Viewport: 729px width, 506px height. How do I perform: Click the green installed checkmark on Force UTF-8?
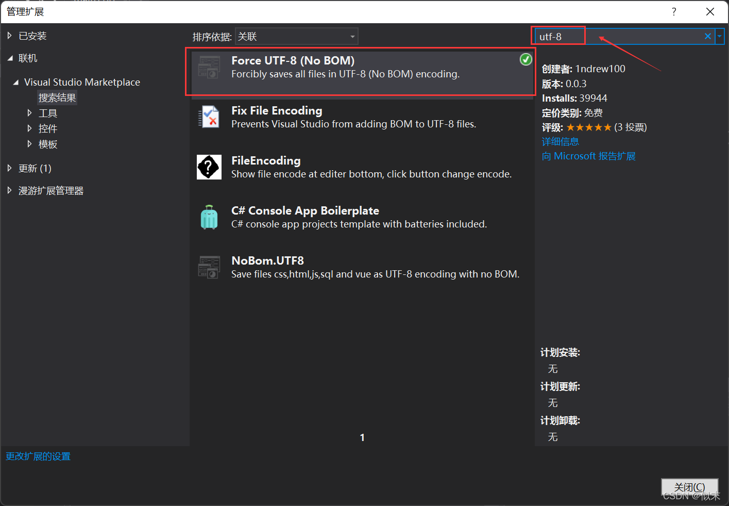[525, 59]
